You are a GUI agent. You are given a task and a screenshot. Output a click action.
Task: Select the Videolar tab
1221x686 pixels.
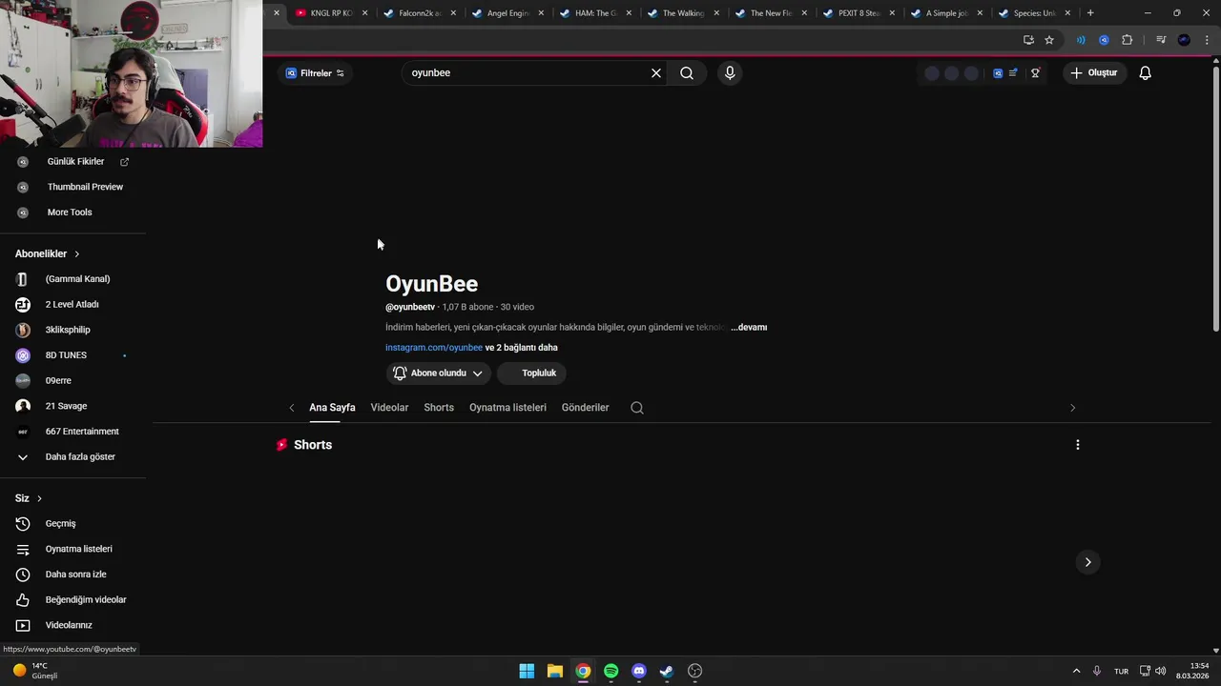389,408
